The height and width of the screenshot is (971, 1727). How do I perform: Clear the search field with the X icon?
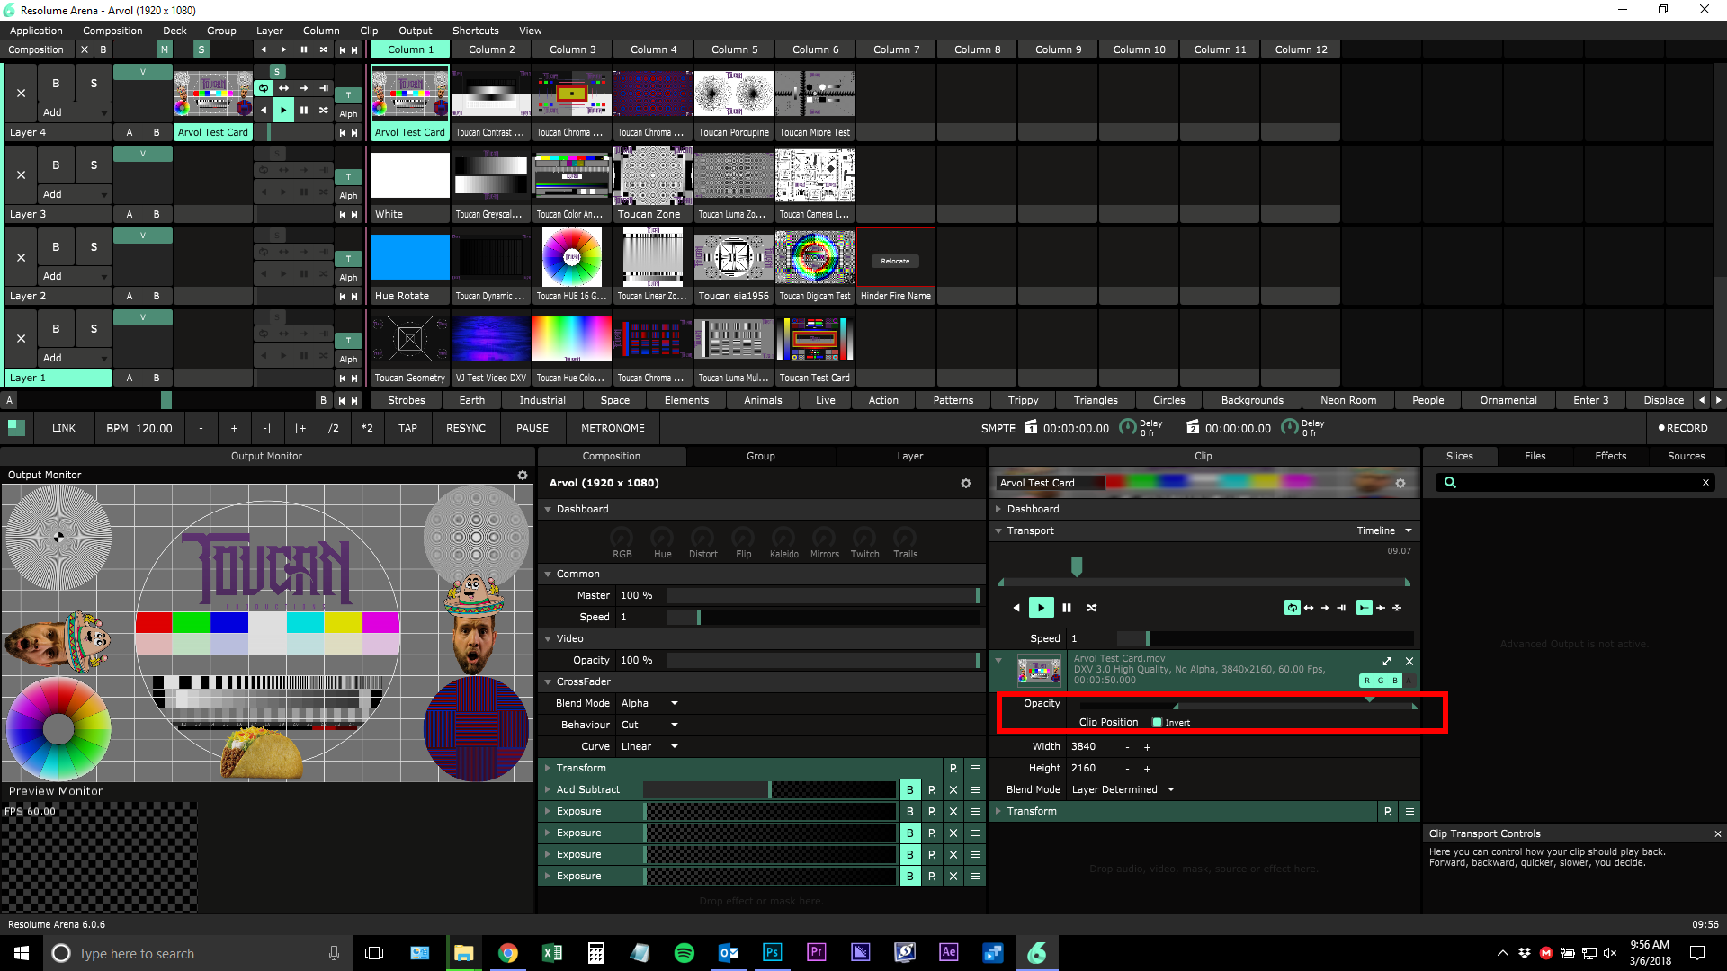click(x=1705, y=483)
